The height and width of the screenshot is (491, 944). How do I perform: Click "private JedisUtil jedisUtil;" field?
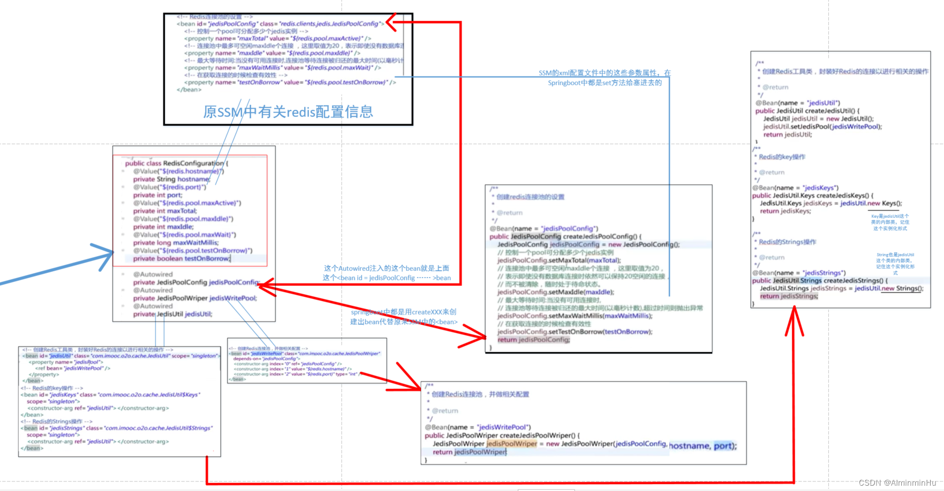[172, 314]
